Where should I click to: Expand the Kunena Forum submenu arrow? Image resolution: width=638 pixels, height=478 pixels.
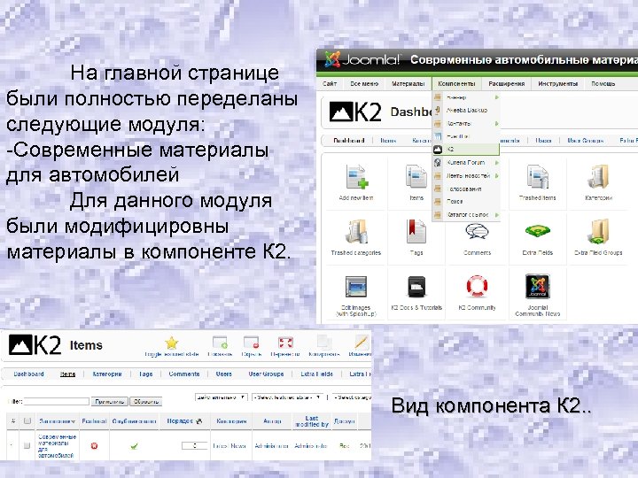(x=497, y=163)
